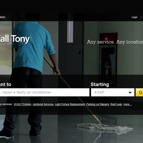Viewport: 143px width, 143px height.
Task: Open the Login link
Action: click(134, 17)
